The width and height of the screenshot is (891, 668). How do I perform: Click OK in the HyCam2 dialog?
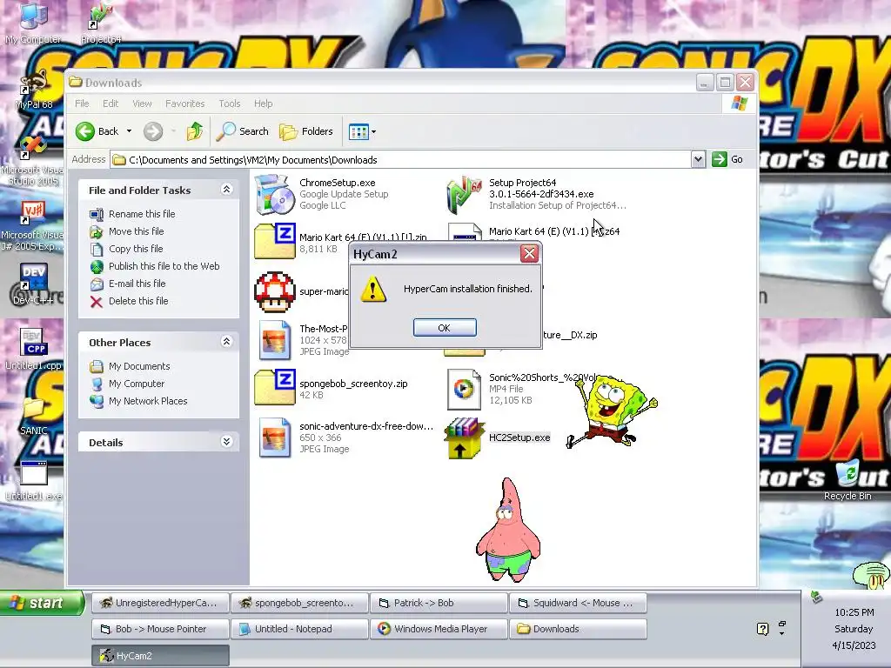pyautogui.click(x=445, y=328)
